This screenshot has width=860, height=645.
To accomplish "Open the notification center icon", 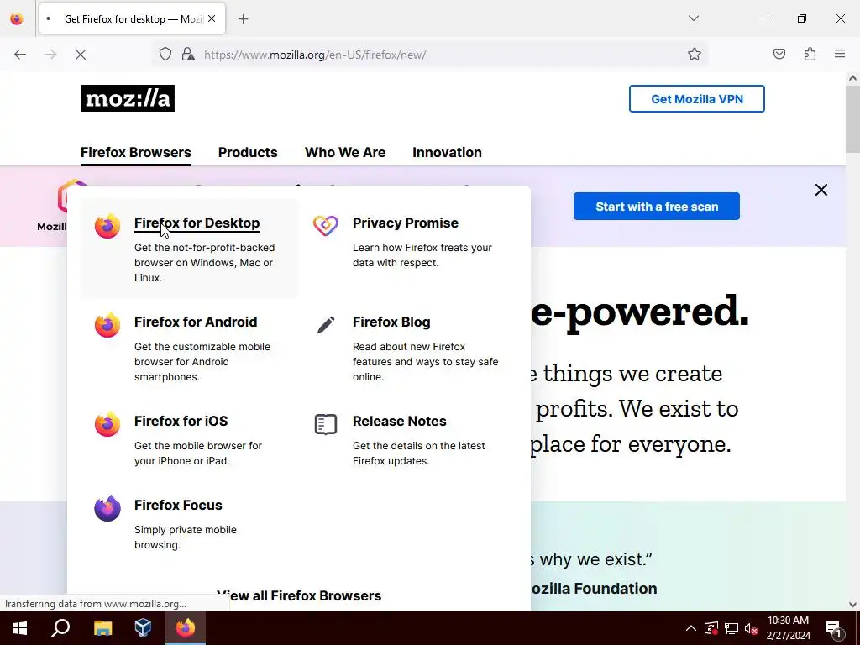I will 833,628.
